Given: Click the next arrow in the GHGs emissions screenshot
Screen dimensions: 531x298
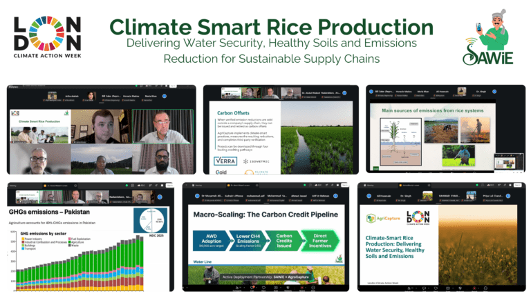Looking at the screenshot, I should [x=160, y=197].
